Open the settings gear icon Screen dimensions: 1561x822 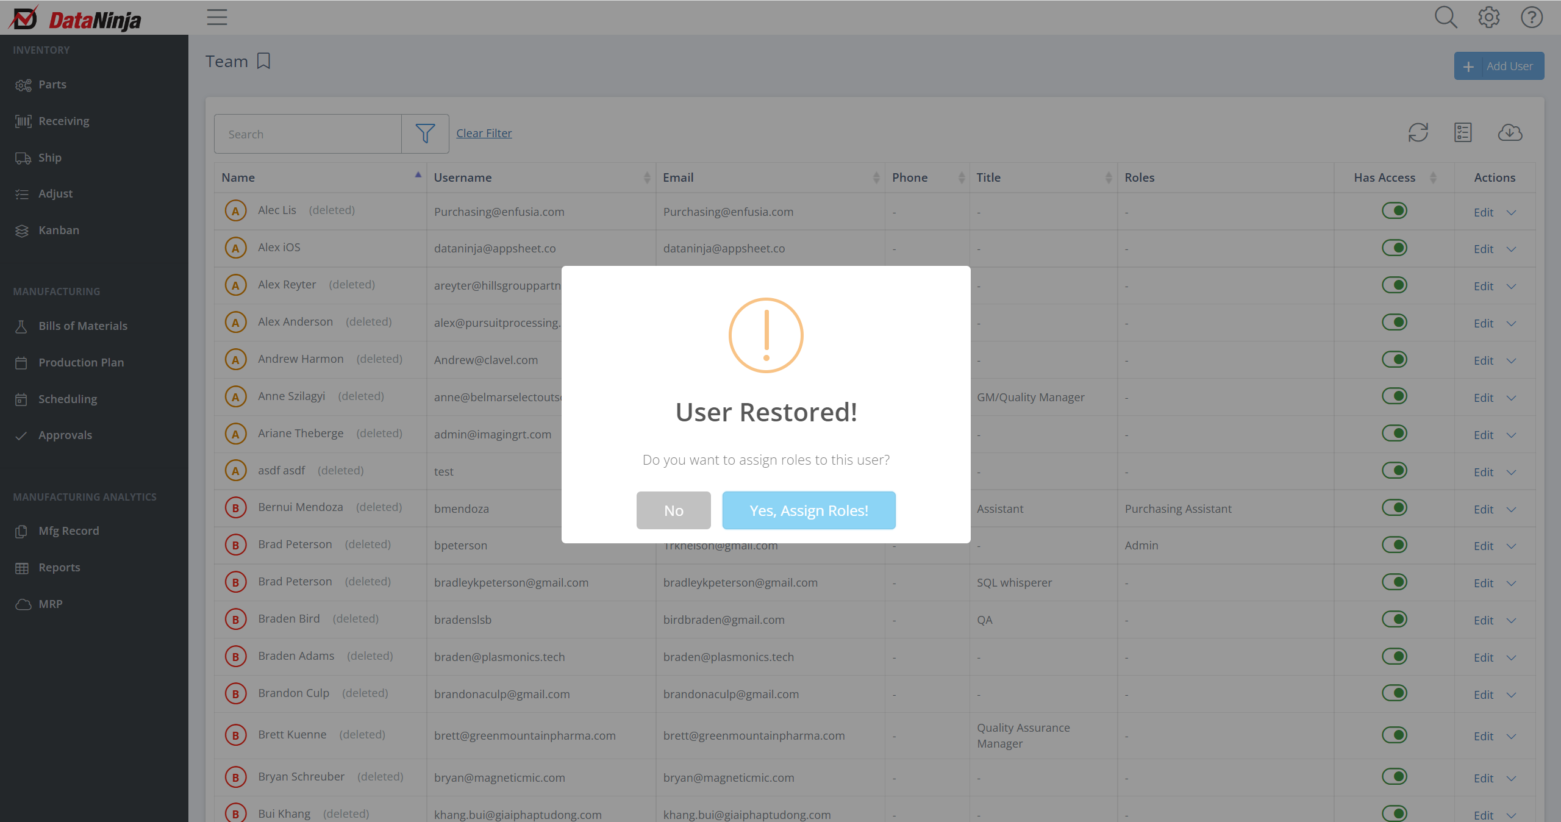(1488, 18)
